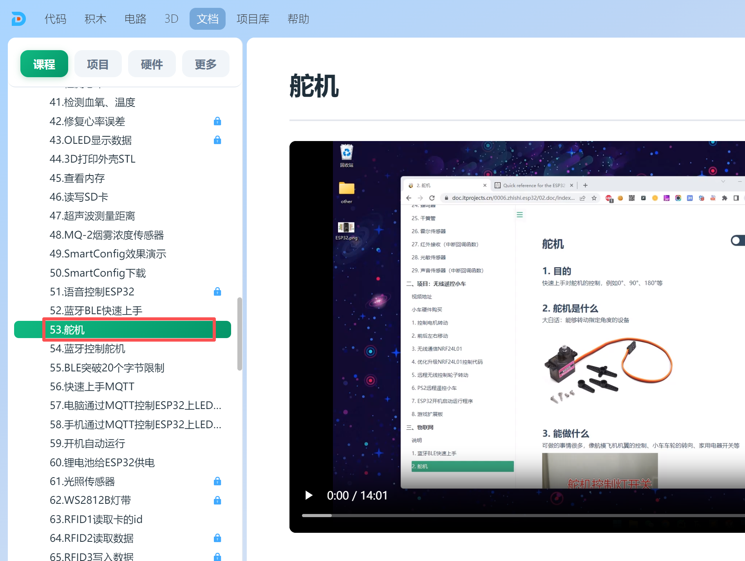Open lesson 58.手机通过MQTT控制ESP32上LED

(136, 424)
